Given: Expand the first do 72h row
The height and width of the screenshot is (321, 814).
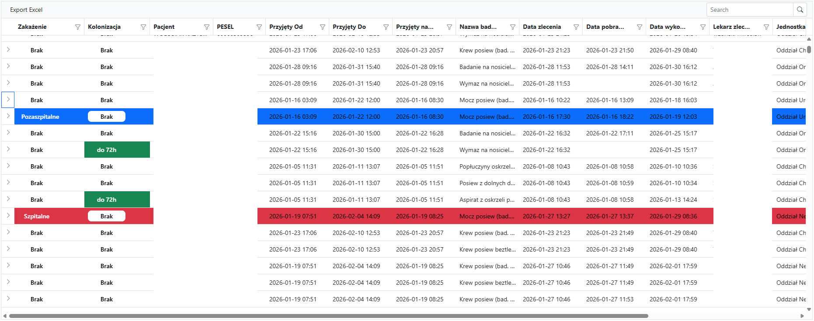Looking at the screenshot, I should pos(8,149).
